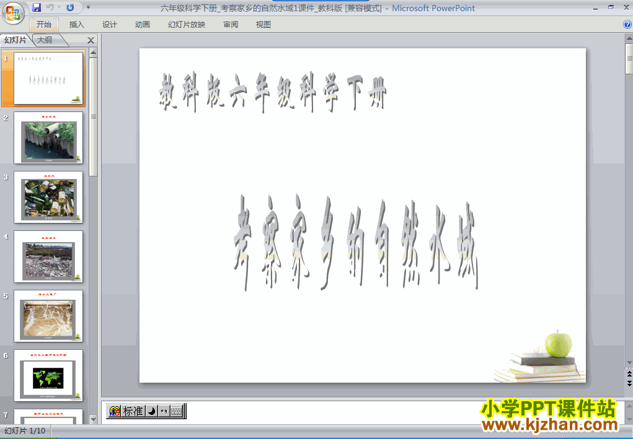The height and width of the screenshot is (439, 633).
Task: Repeat the last action icon
Action: 70,7
